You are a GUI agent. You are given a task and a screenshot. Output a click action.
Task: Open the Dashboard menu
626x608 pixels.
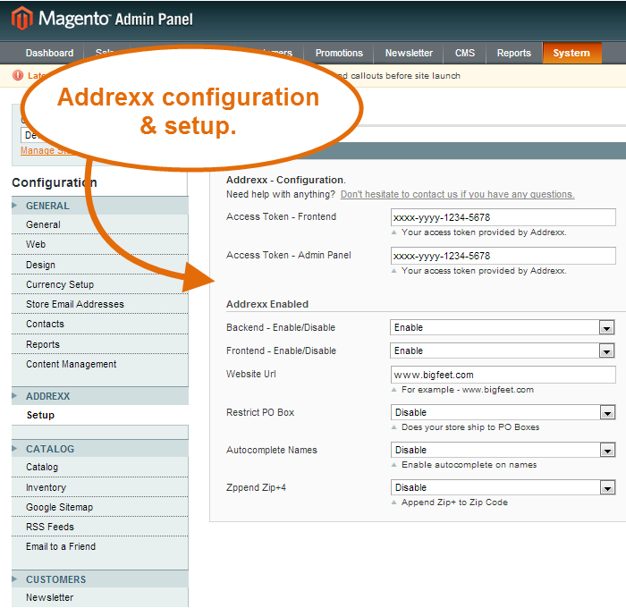pyautogui.click(x=49, y=53)
